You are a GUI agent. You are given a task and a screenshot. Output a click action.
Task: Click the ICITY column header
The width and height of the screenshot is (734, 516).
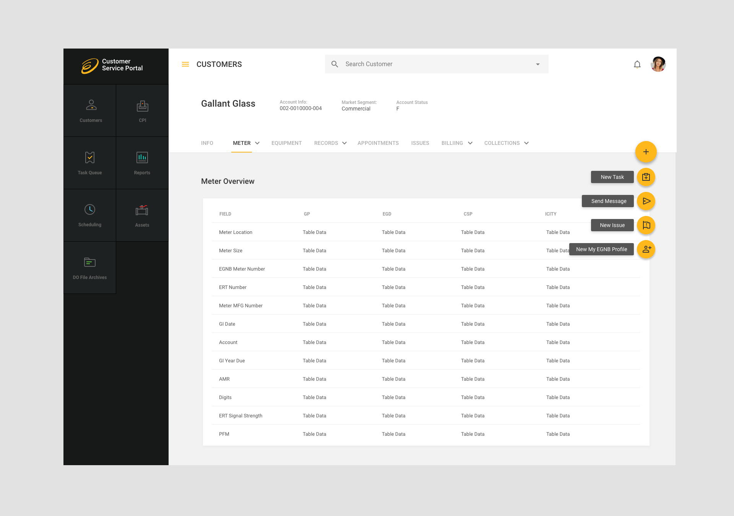(551, 214)
